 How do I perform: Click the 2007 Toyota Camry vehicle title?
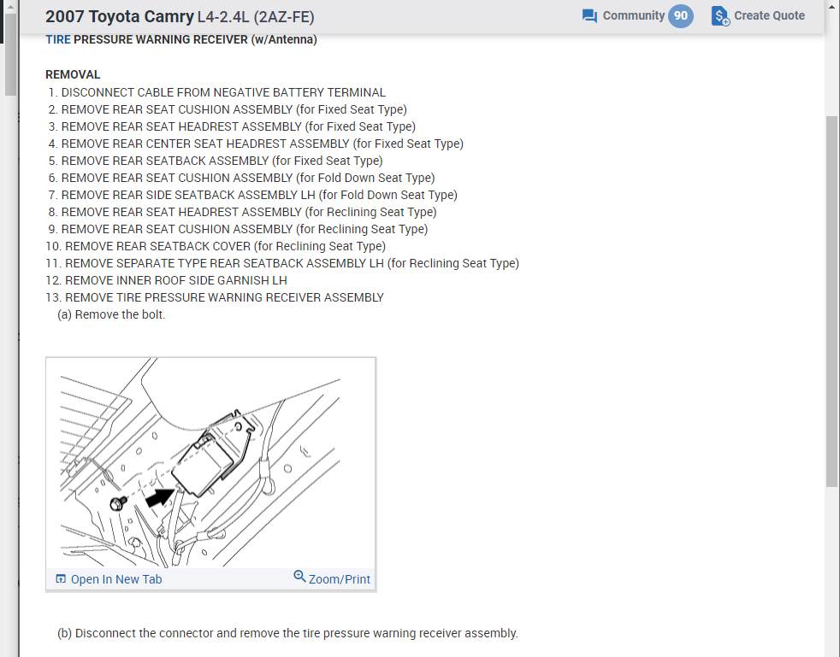[x=120, y=16]
